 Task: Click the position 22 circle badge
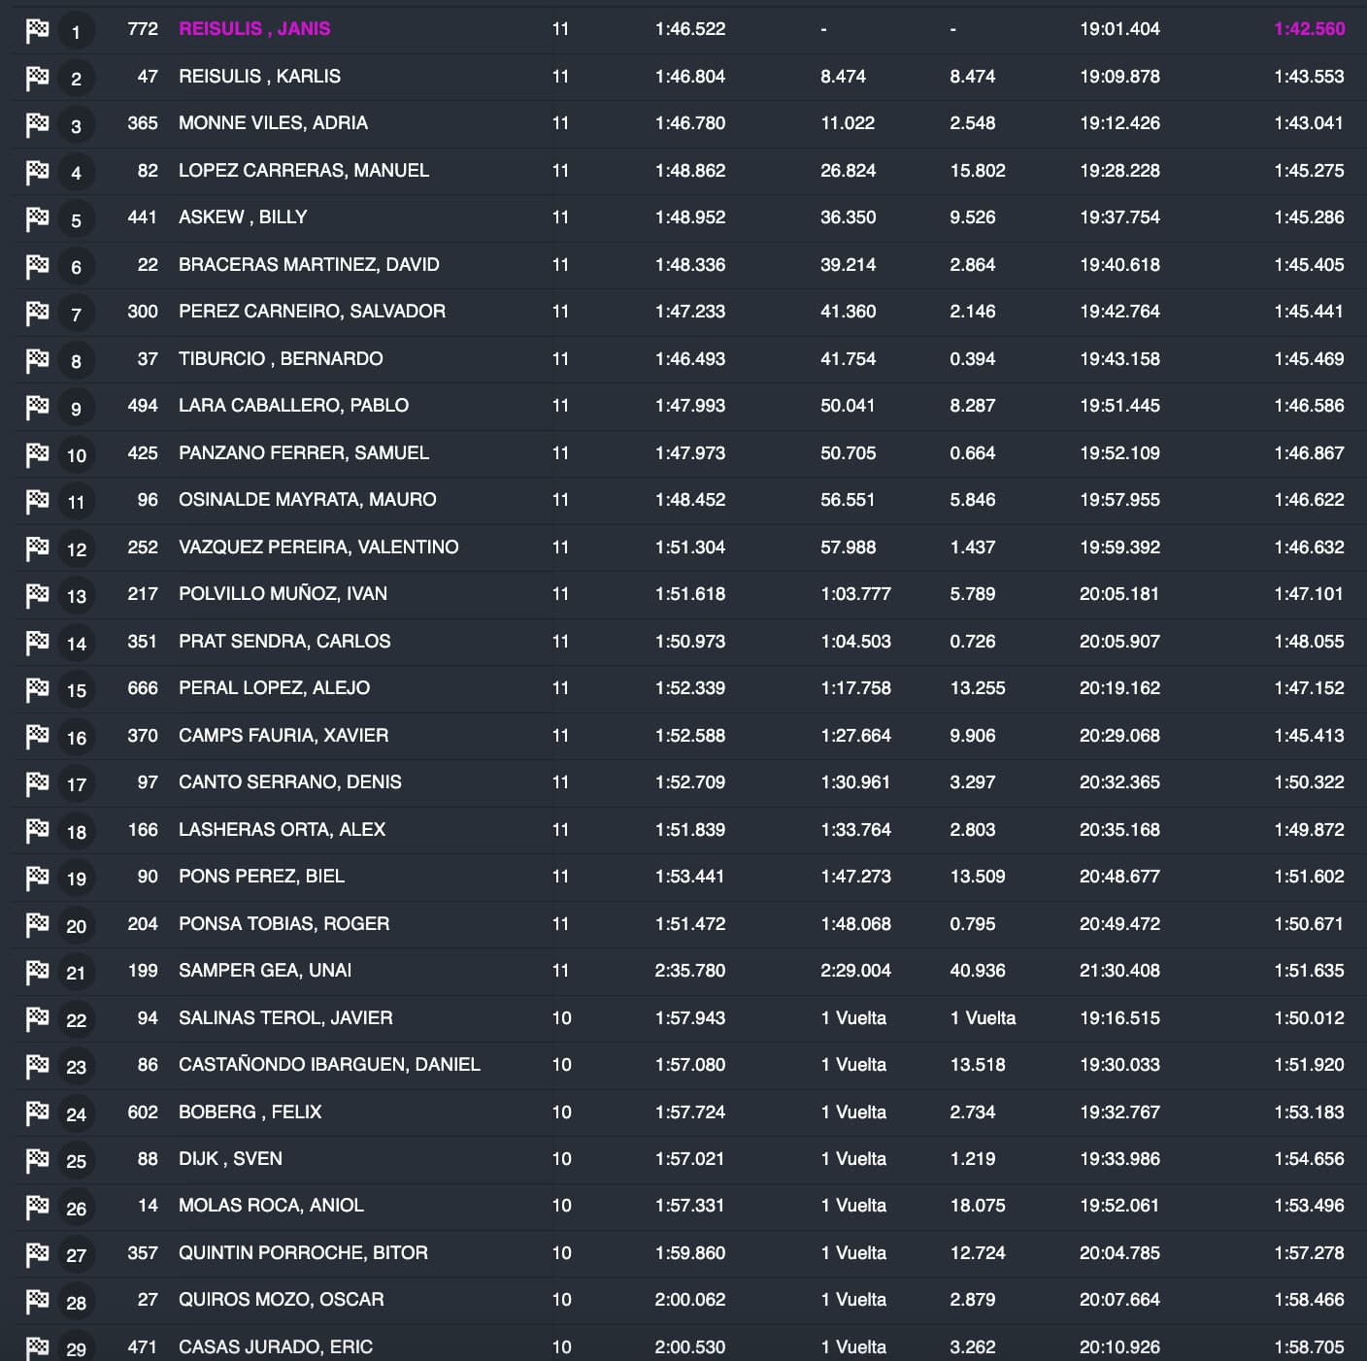(76, 1020)
